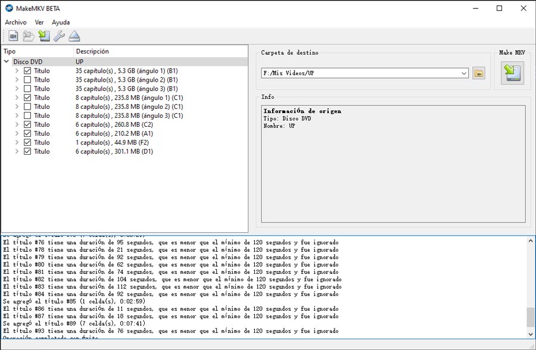Screen dimensions: 536x350
Task: Select the Disco DVD row
Action: 124,61
